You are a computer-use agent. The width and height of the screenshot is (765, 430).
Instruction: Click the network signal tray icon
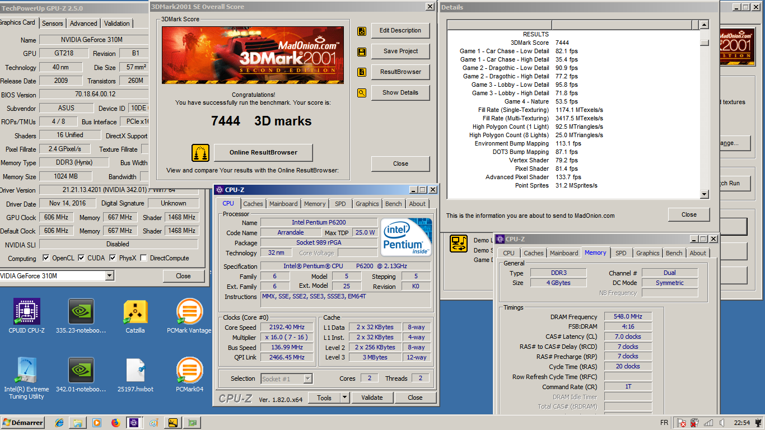click(x=708, y=423)
